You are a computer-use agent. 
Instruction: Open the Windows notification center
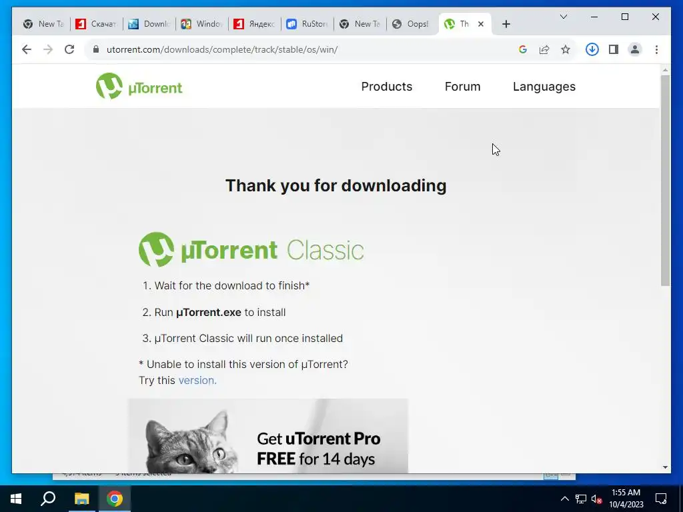[661, 499]
